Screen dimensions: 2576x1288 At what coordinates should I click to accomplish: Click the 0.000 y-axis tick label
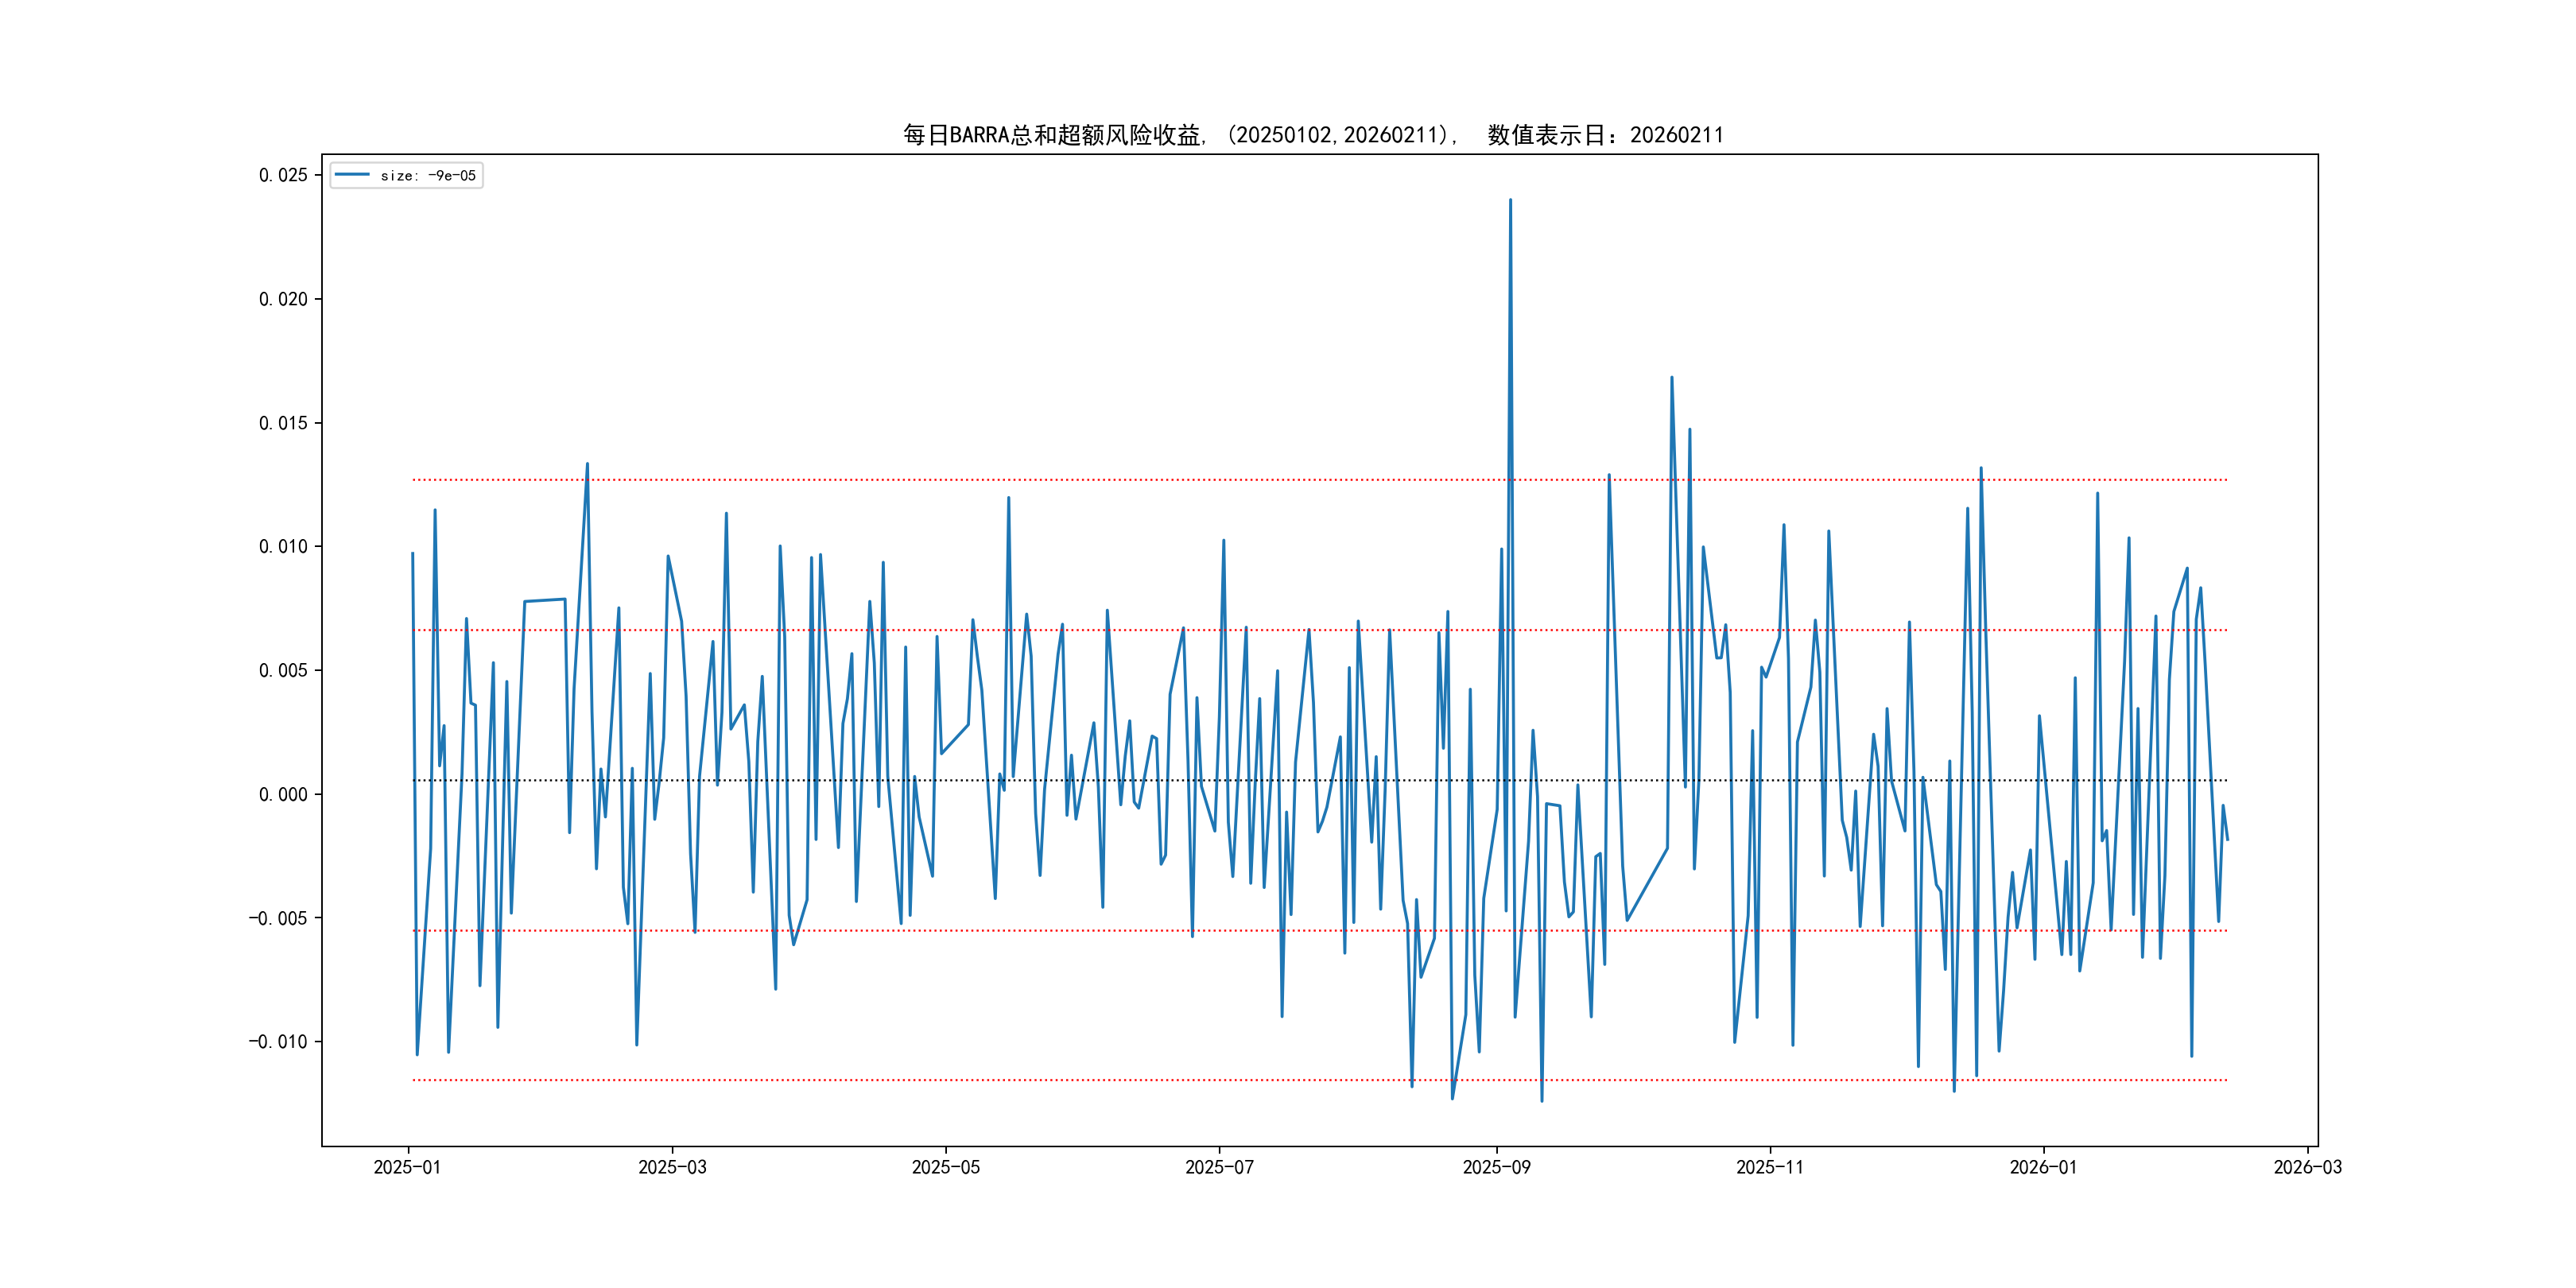pos(283,794)
